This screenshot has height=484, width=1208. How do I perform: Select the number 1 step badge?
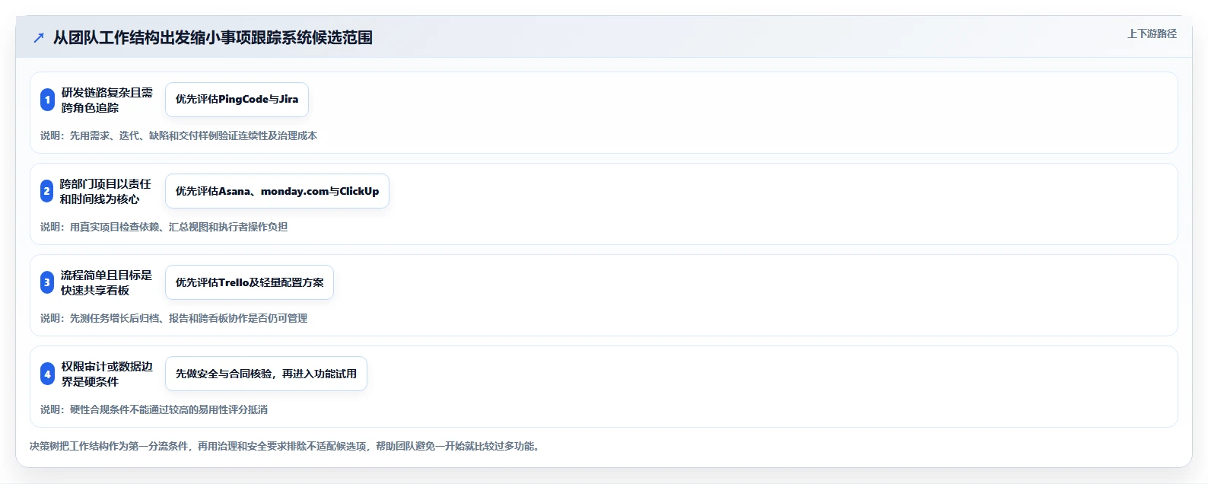click(x=47, y=100)
